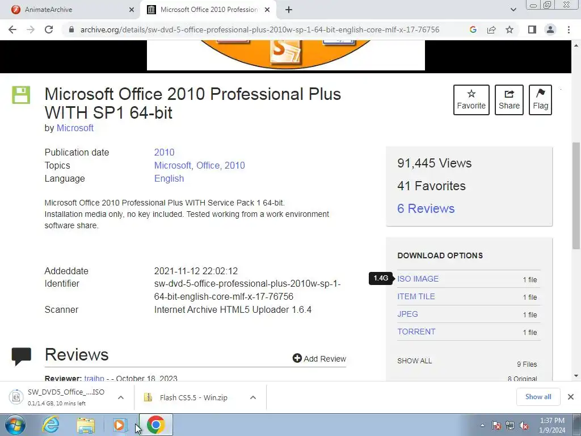
Task: Open the SW_DVD5_Office ISO download item
Action: [x=59, y=397]
